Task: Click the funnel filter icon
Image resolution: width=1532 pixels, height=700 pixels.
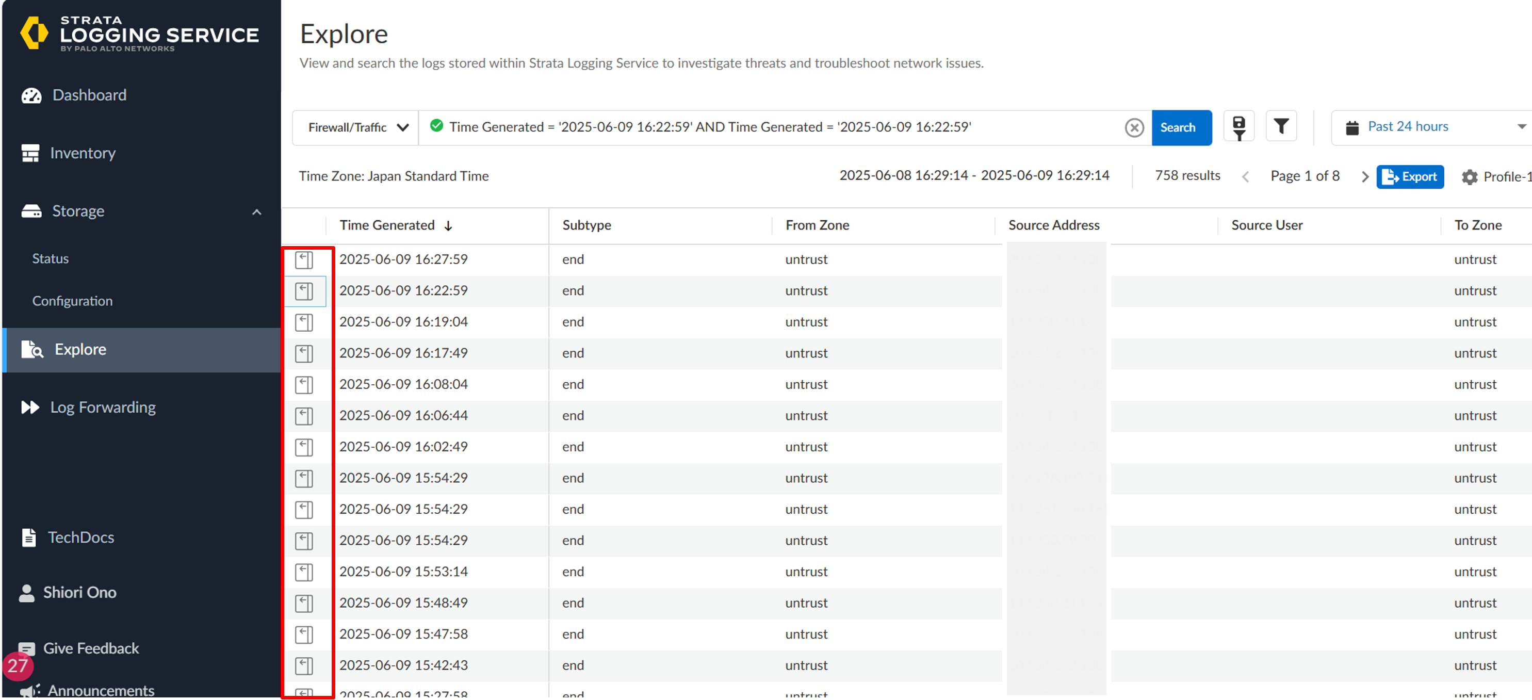Action: coord(1280,127)
